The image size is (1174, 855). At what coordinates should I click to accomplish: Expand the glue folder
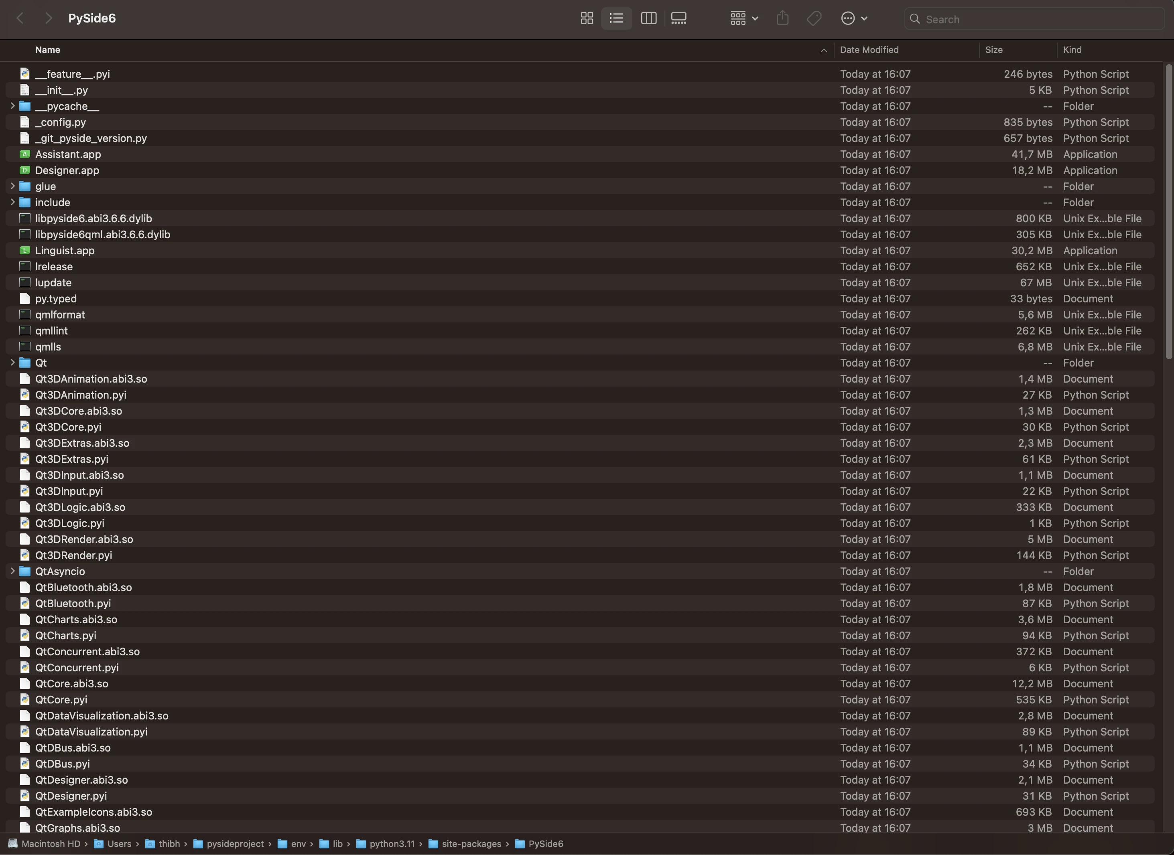click(x=12, y=186)
